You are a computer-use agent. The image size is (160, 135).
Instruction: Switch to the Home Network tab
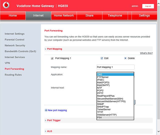pos(64,16)
